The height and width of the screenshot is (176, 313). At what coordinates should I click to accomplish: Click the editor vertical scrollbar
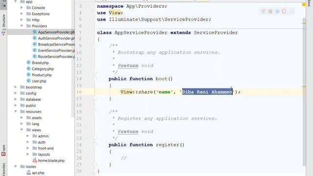304,92
